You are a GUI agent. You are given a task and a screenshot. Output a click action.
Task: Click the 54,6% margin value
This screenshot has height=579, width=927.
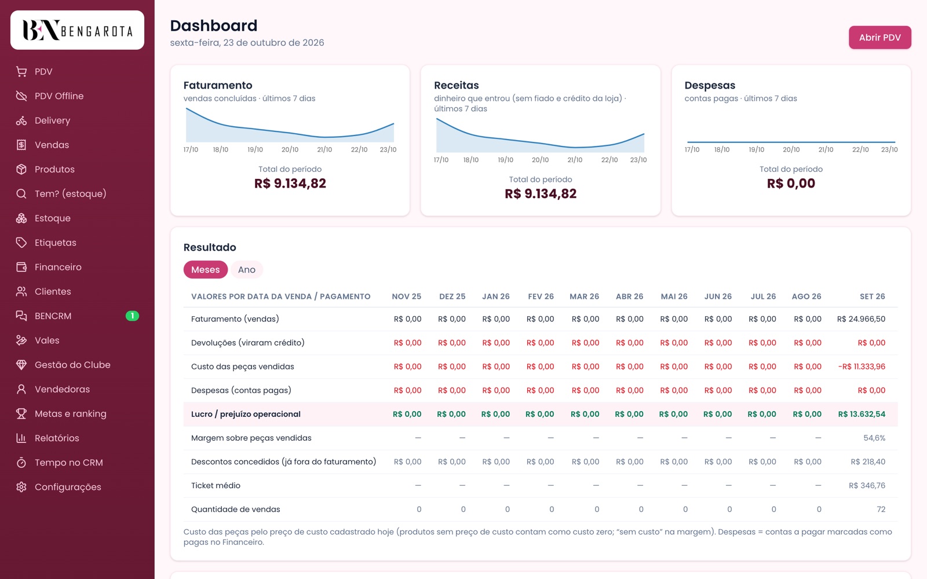point(874,438)
